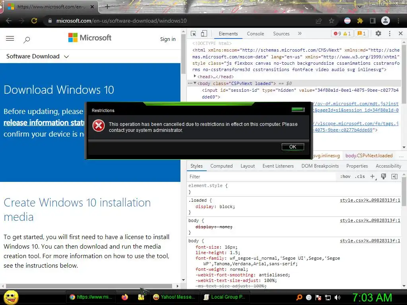
Task: Open the Extensions puzzle piece menu
Action: tap(360, 21)
